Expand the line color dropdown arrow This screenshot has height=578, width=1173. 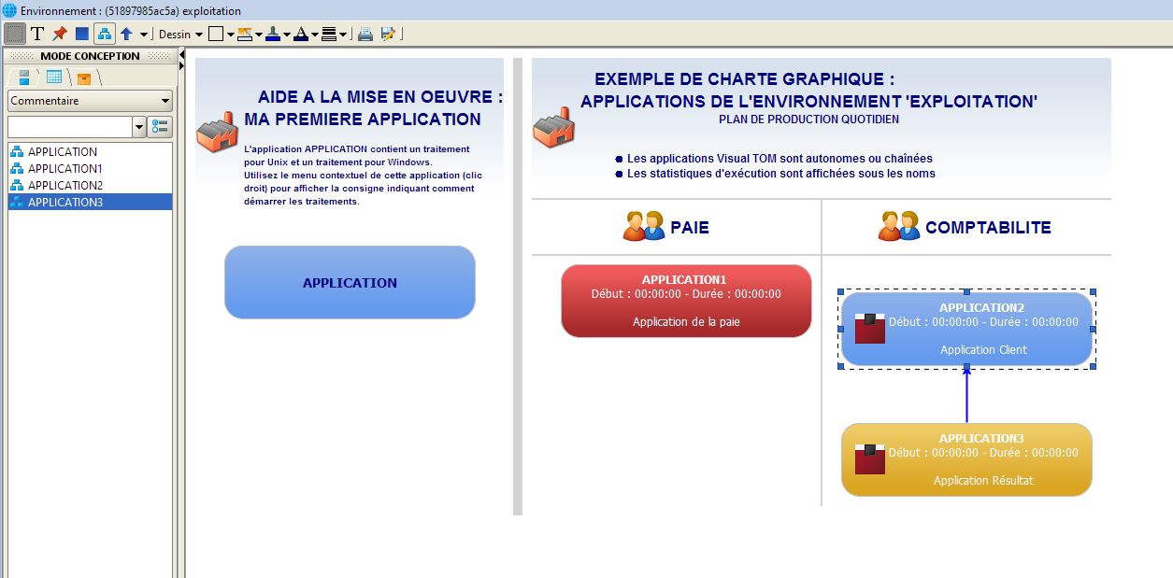coord(287,35)
